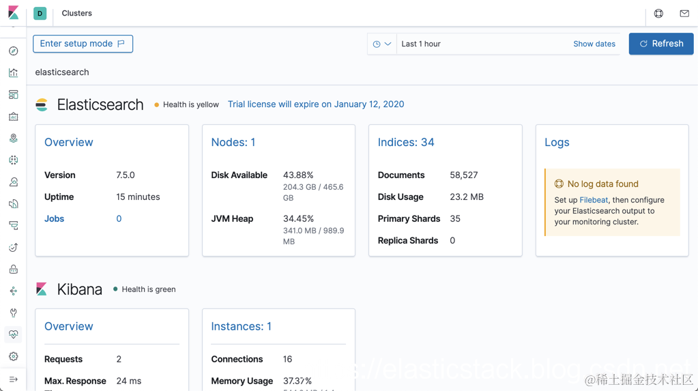698x391 pixels.
Task: Click the uptime value 15 minutes
Action: (138, 197)
